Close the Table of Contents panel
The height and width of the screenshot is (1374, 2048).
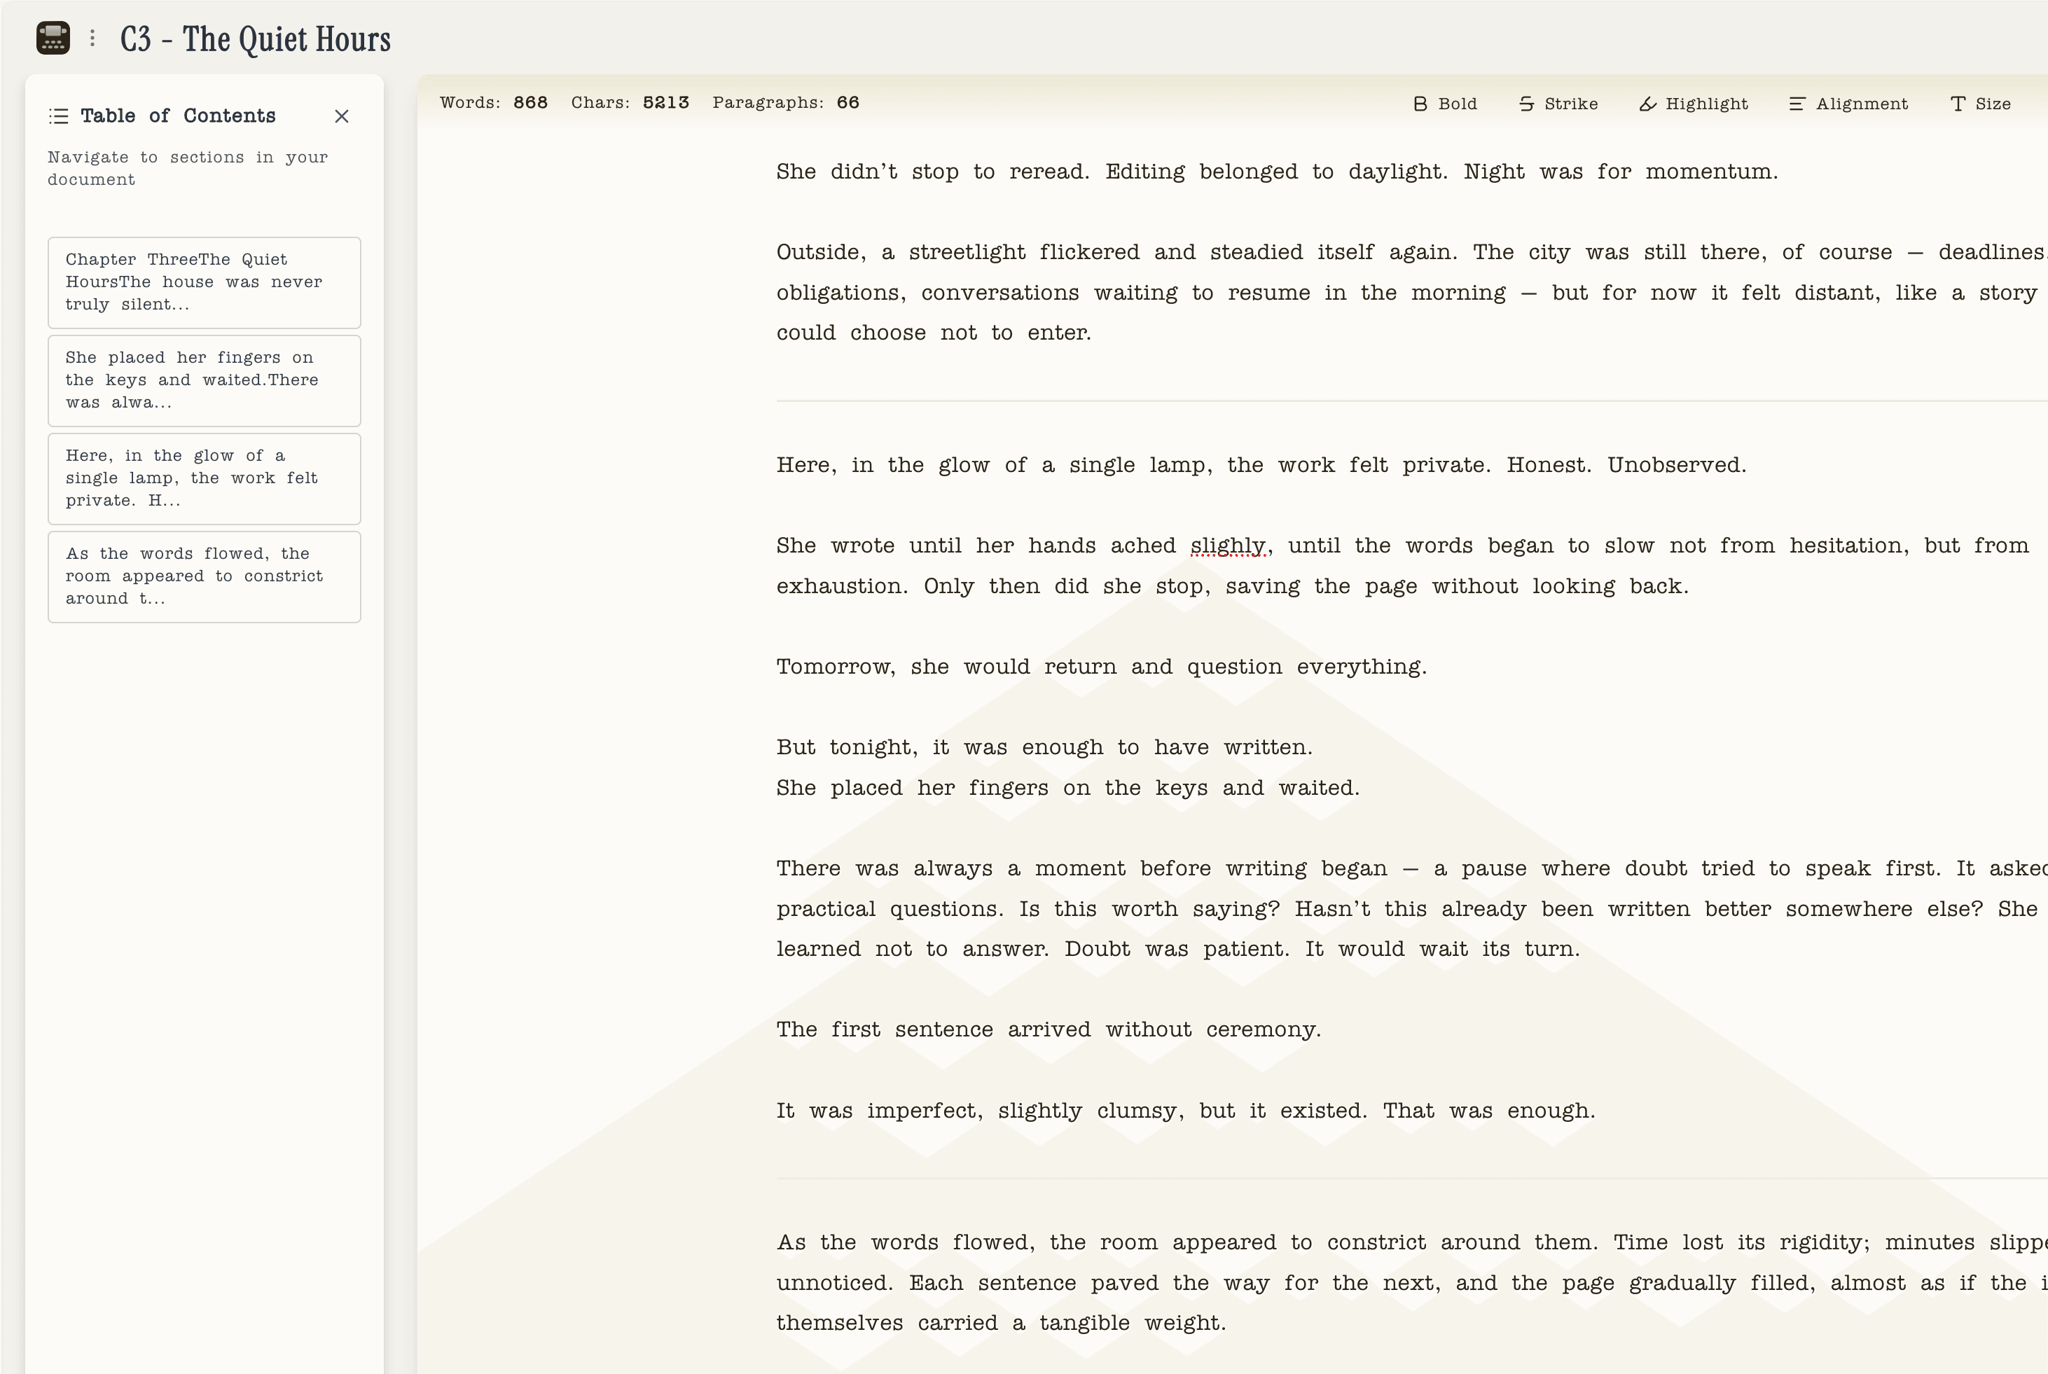[342, 116]
